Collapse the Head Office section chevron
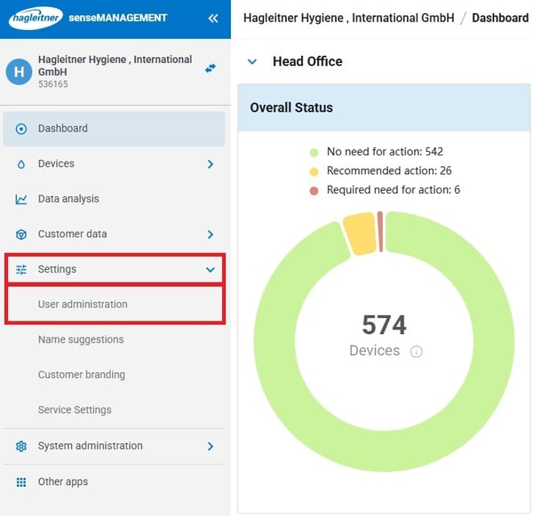 (x=252, y=61)
